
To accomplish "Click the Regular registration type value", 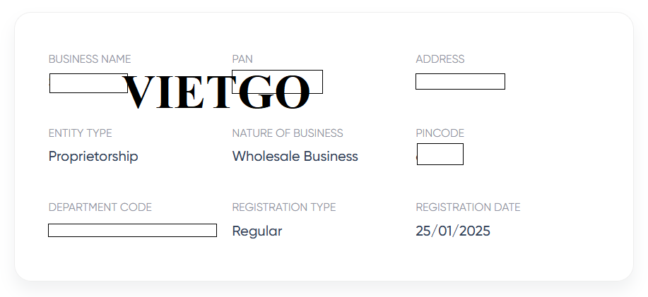I will (257, 231).
